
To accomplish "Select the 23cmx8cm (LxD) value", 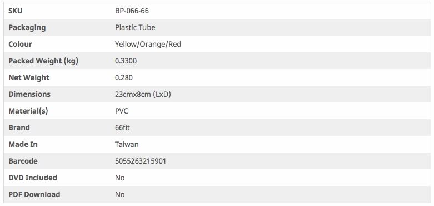I will [x=143, y=94].
